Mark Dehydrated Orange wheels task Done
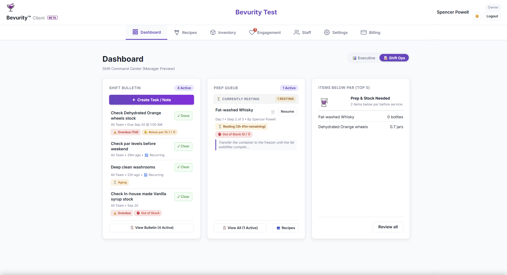This screenshot has height=275, width=507. (183, 116)
